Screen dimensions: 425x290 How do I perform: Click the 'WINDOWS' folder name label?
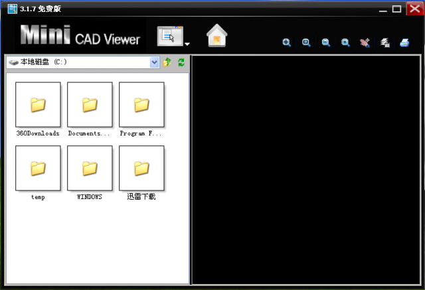(x=90, y=197)
